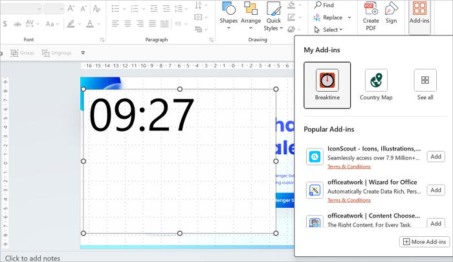Screen dimensions: 453x262
Task: Click bottom-center handle of timer object
Action: pos(180,233)
